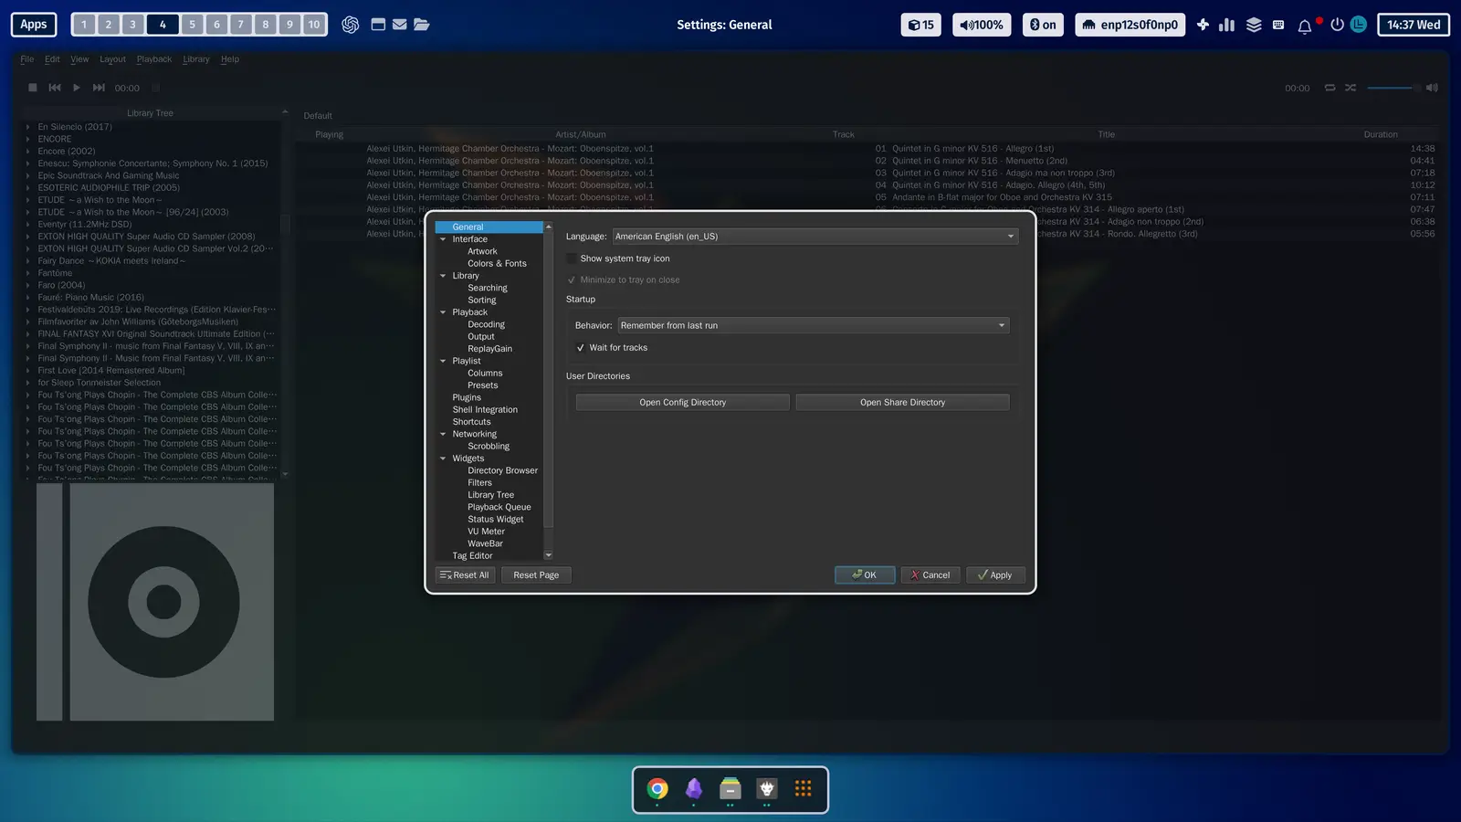1461x822 pixels.
Task: Click the settings tree vertical scrollbar
Action: pyautogui.click(x=548, y=379)
